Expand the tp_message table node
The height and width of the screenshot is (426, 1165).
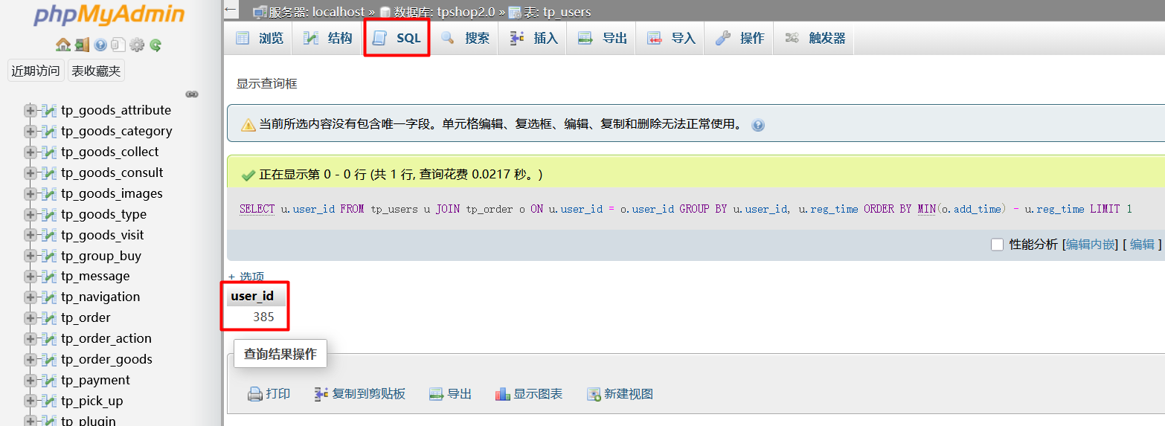[x=31, y=277]
